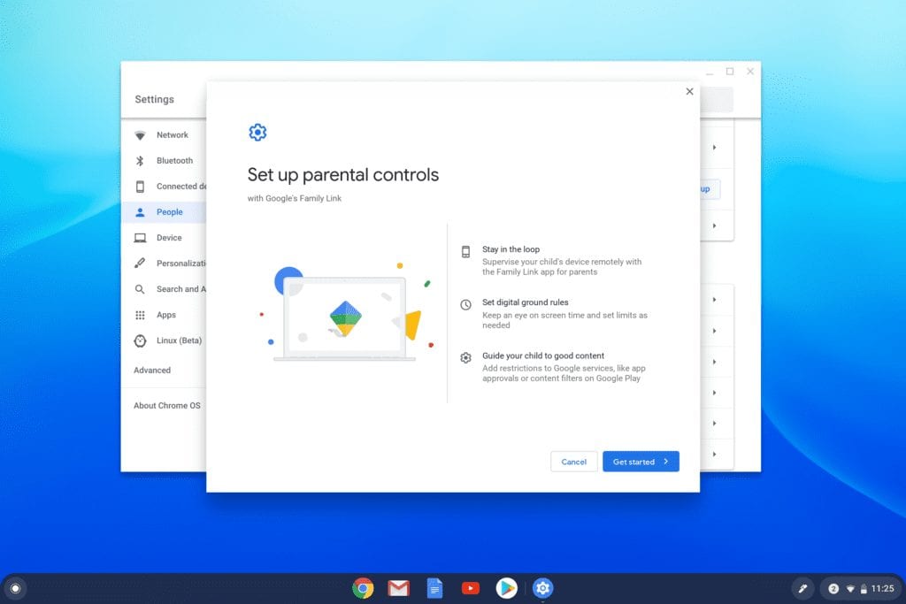Image resolution: width=906 pixels, height=604 pixels.
Task: Close the parental controls dialog
Action: pos(689,91)
